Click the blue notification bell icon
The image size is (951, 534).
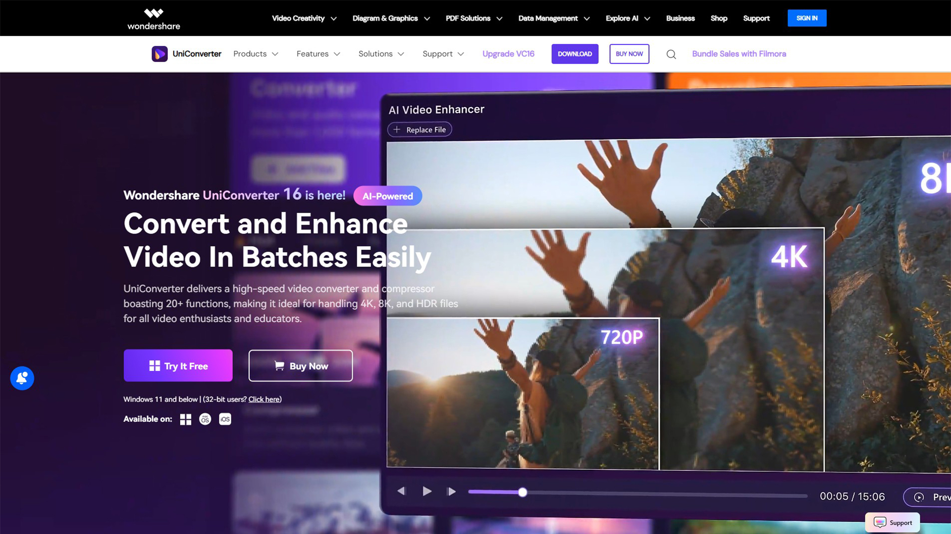tap(22, 378)
